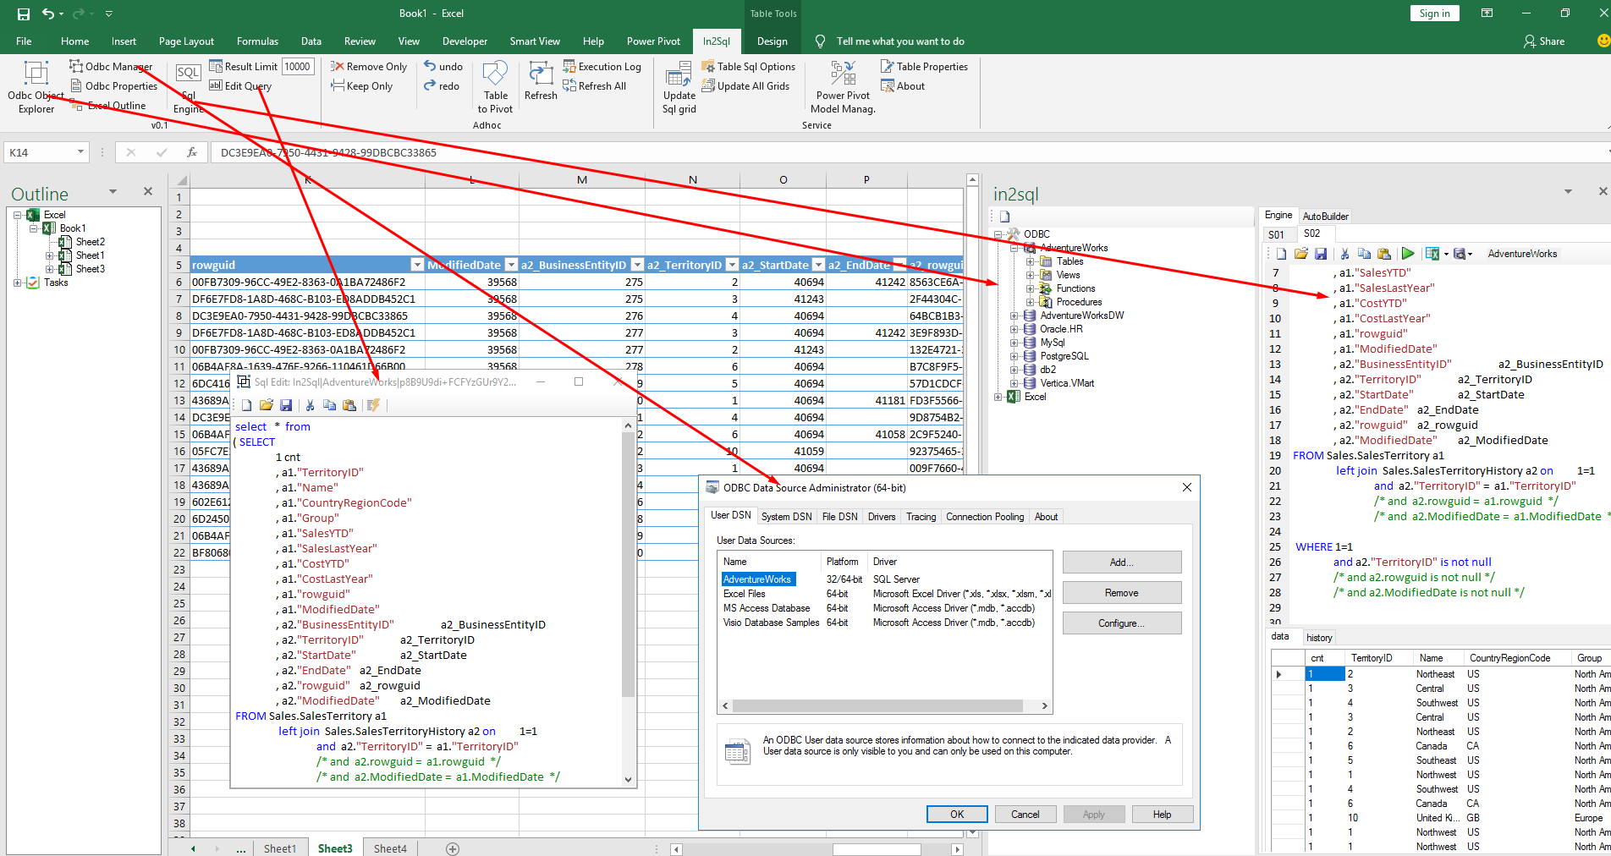Save query in Engine pane toolbar
Screen dimensions: 1611x856
[x=1321, y=253]
